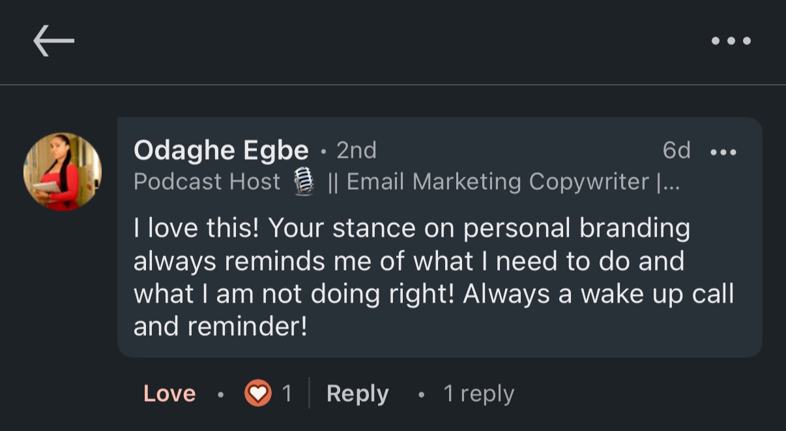Expand the truncated headline ellipsis

(670, 182)
